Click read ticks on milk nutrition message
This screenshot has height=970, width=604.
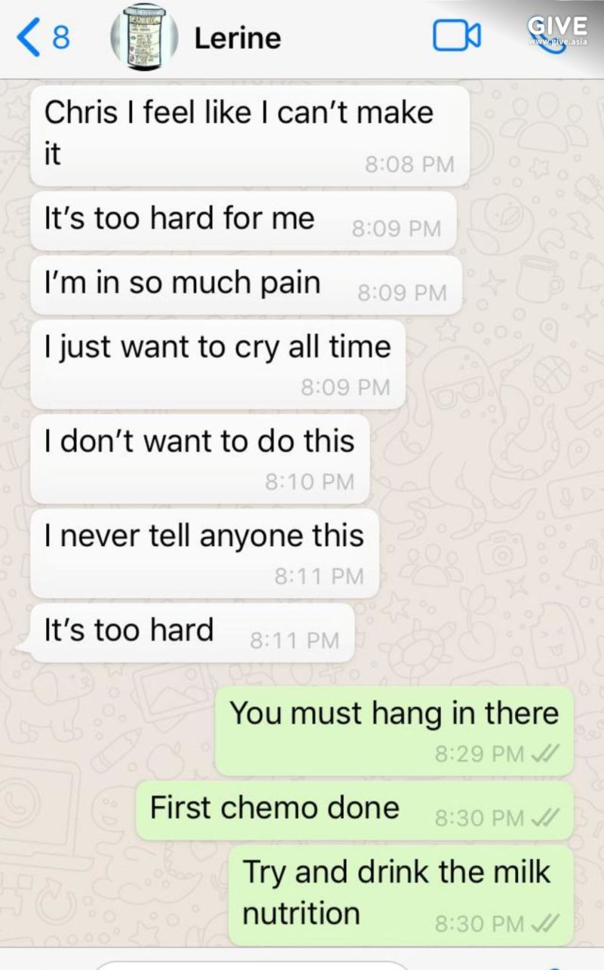(x=545, y=923)
